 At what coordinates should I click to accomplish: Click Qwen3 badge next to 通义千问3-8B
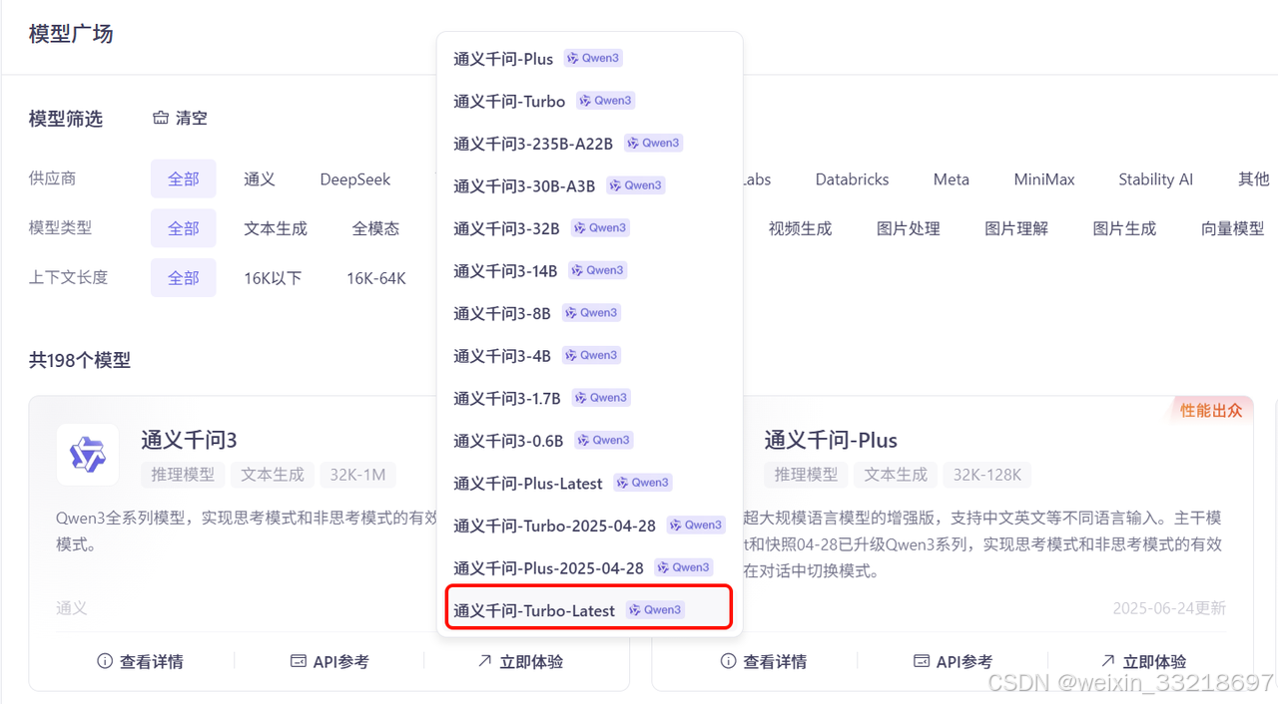point(591,313)
